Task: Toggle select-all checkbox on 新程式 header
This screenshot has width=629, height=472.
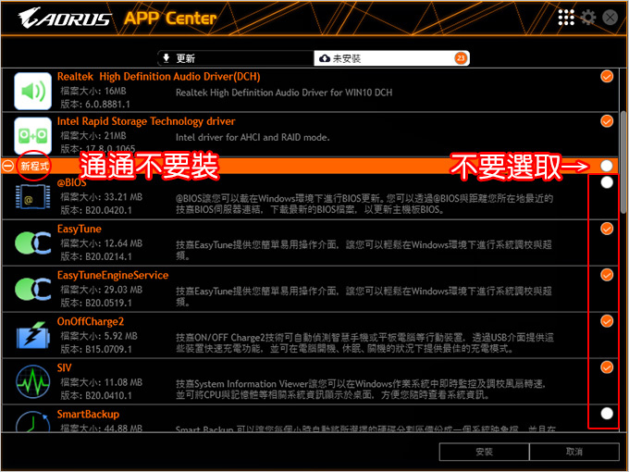Action: pyautogui.click(x=607, y=166)
